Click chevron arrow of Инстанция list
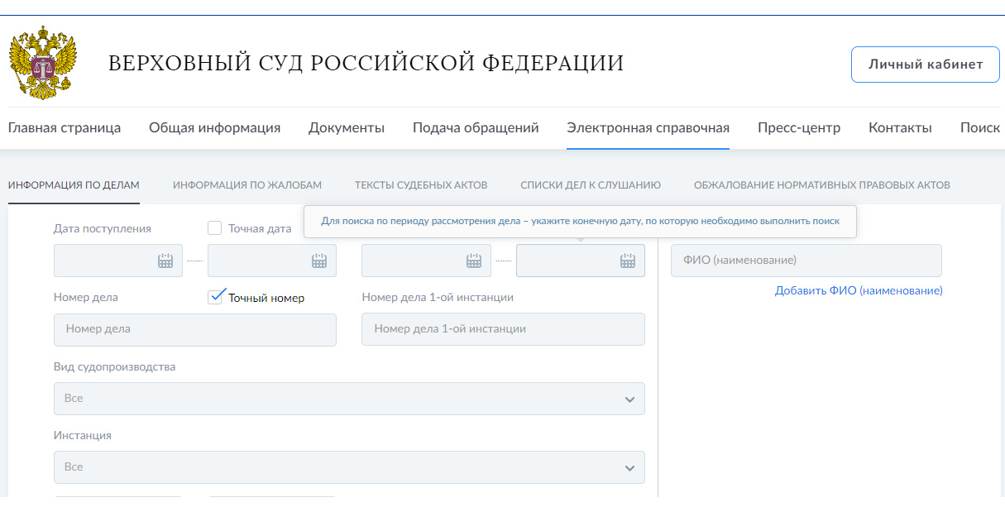The height and width of the screenshot is (512, 1005). 629,468
